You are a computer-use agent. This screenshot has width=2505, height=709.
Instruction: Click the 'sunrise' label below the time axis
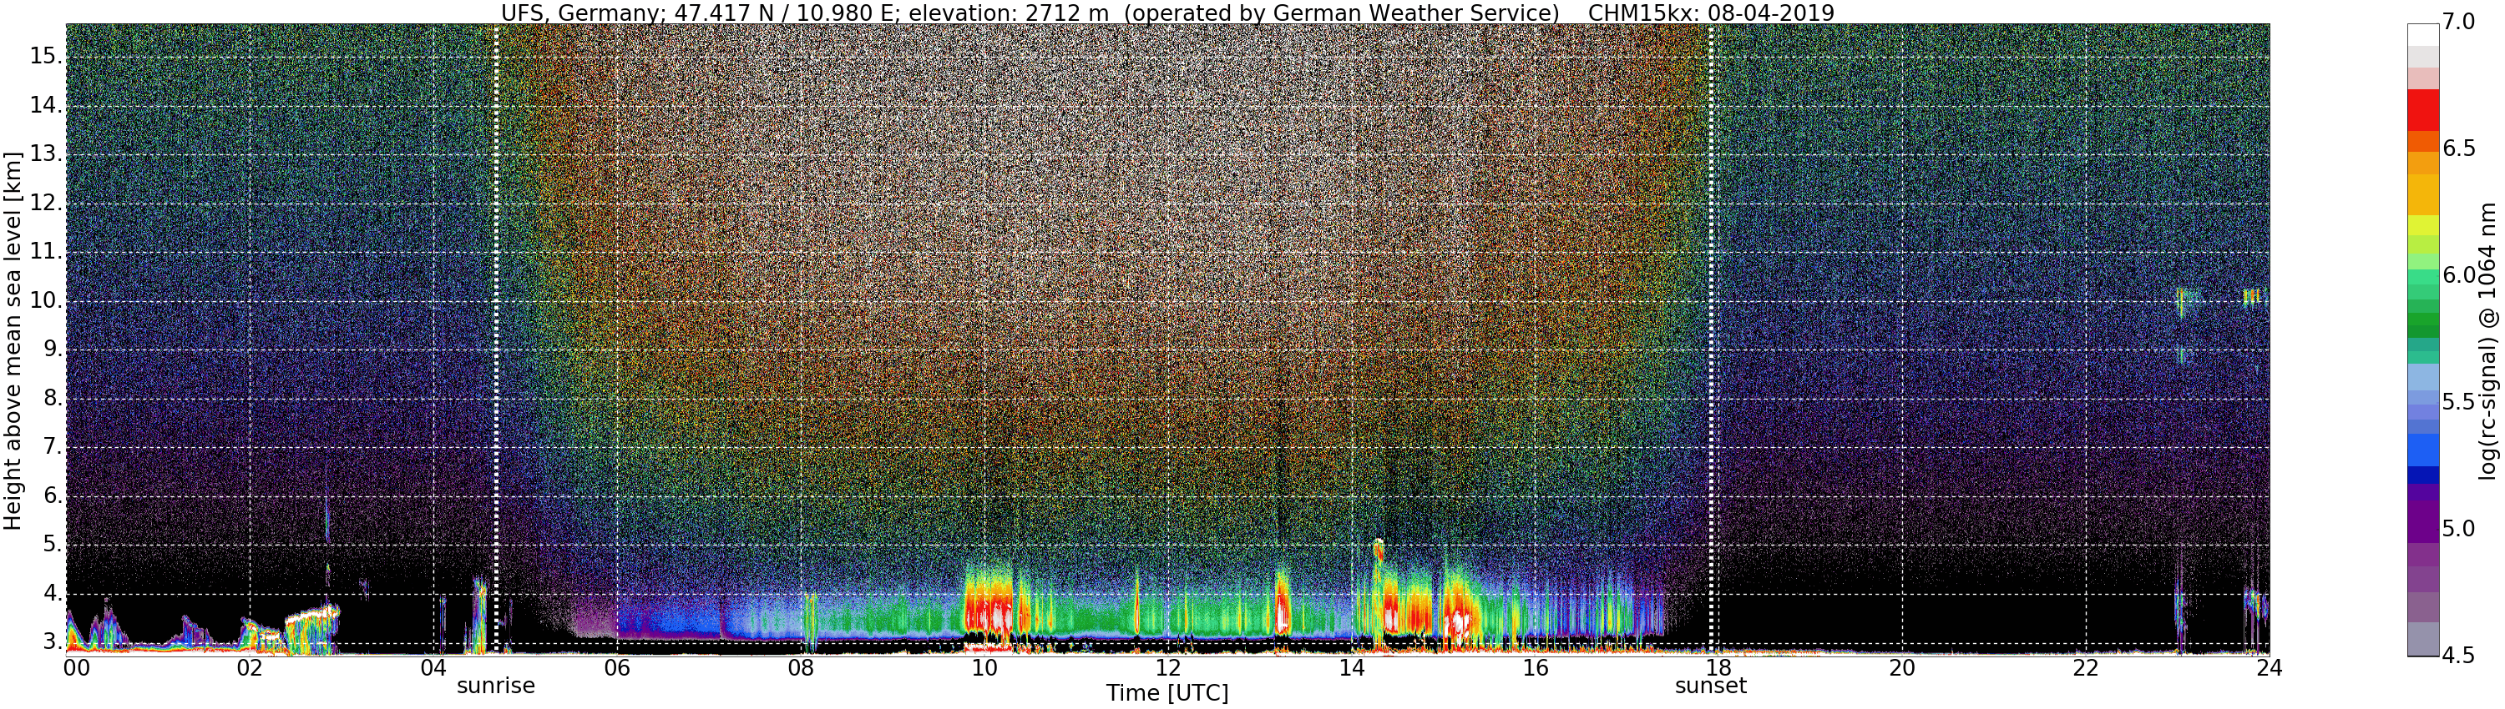click(x=496, y=686)
